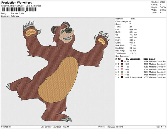
Task: Click the Trims value 20
Action: [x=131, y=27]
